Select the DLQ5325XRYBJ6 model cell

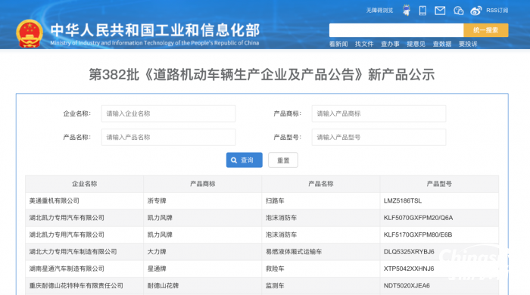tap(439, 252)
